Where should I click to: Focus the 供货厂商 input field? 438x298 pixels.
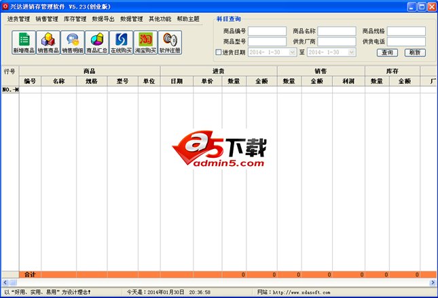coord(337,42)
